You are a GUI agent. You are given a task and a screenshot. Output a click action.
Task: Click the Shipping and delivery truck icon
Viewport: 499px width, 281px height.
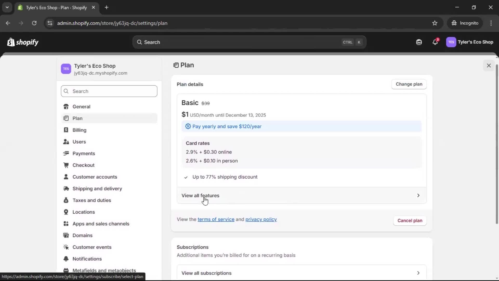(66, 189)
